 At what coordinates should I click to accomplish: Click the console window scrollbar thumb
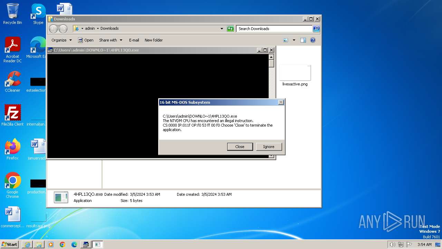coord(271,64)
